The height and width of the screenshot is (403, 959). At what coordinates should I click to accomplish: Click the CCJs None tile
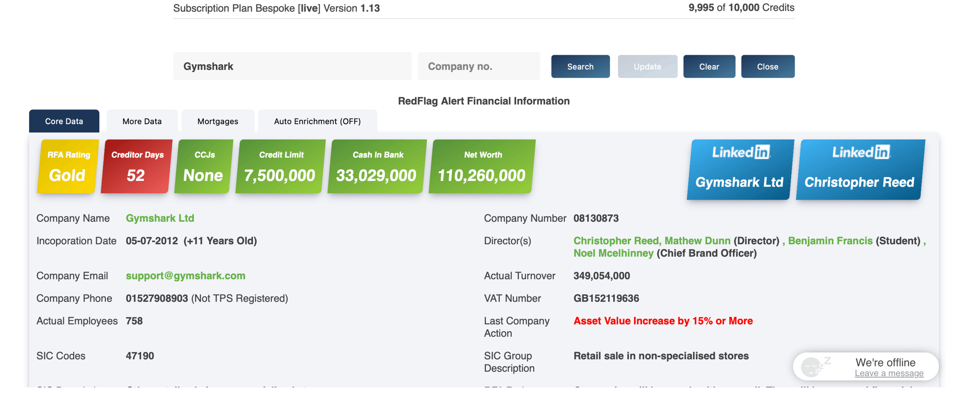pyautogui.click(x=204, y=166)
